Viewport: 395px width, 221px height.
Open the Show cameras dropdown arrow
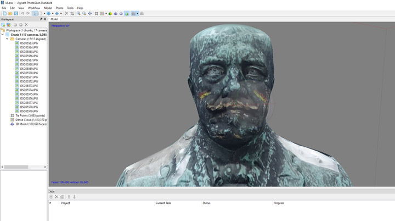point(138,13)
